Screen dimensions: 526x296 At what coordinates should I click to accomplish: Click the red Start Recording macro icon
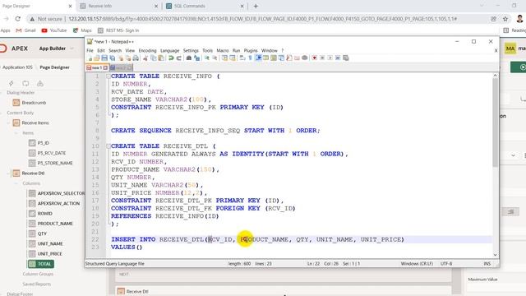315,58
